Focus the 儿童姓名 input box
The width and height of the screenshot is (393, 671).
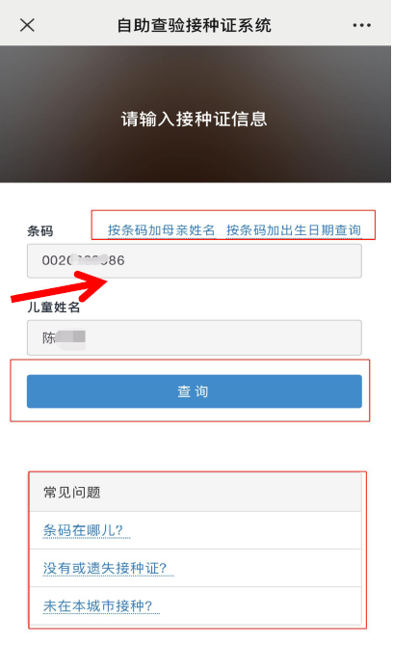(195, 337)
